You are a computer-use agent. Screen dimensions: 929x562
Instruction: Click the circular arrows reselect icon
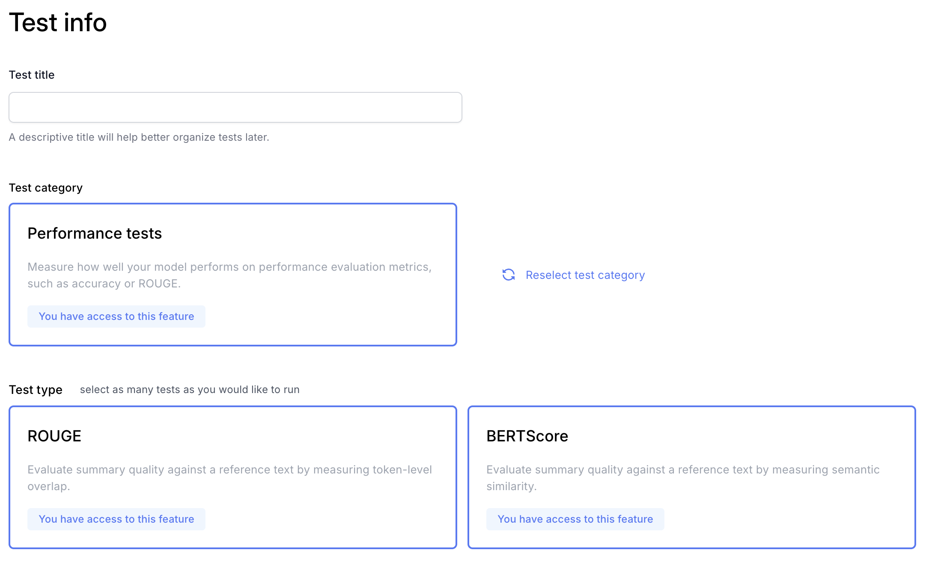tap(509, 275)
